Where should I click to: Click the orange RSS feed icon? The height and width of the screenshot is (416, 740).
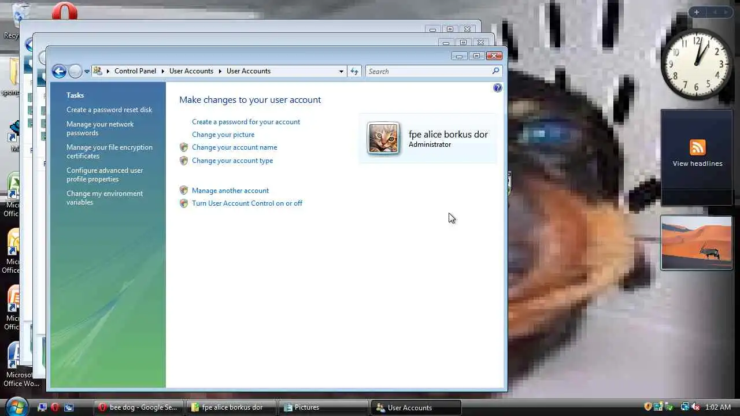[697, 147]
